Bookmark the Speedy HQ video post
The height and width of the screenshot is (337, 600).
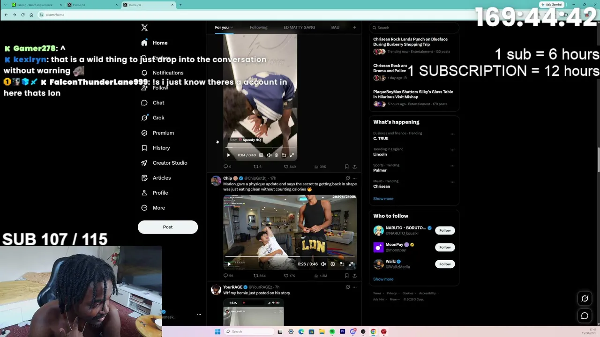pyautogui.click(x=346, y=167)
